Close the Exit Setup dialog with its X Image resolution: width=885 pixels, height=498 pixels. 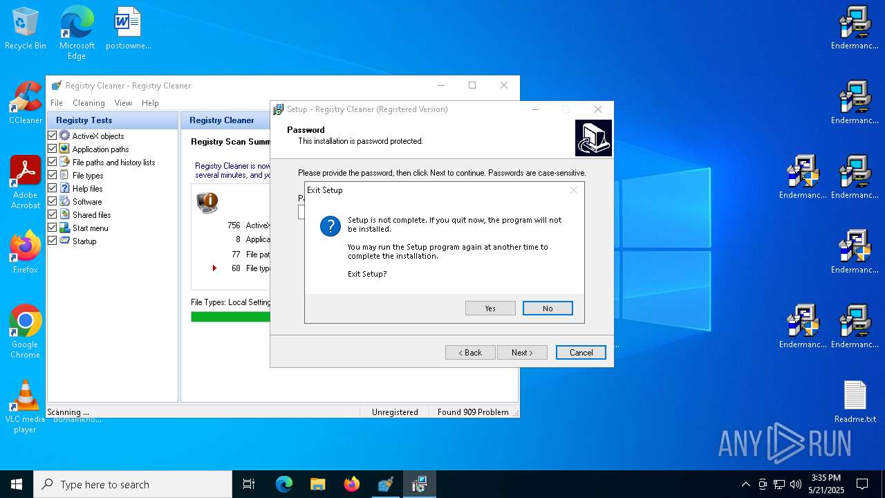[x=573, y=190]
